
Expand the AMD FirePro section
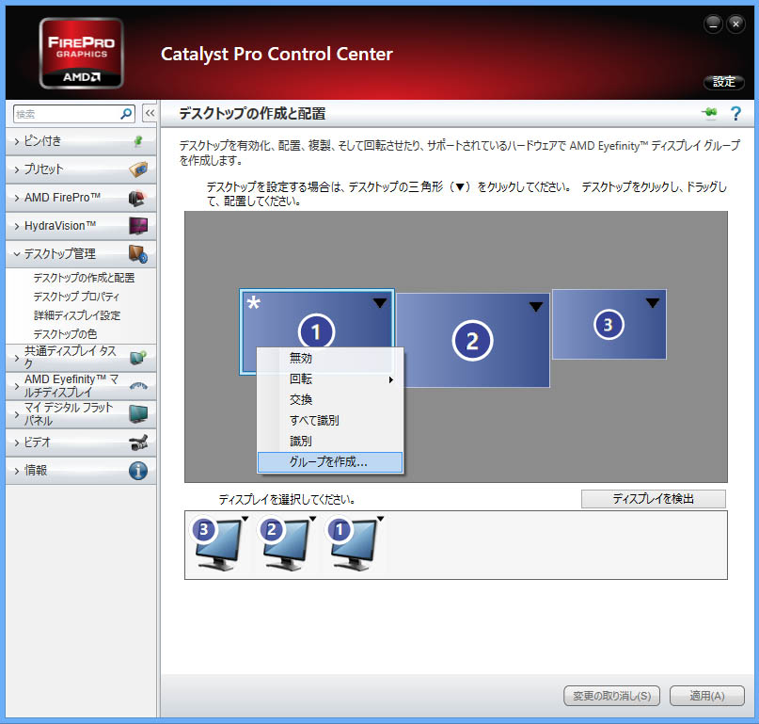tap(16, 198)
